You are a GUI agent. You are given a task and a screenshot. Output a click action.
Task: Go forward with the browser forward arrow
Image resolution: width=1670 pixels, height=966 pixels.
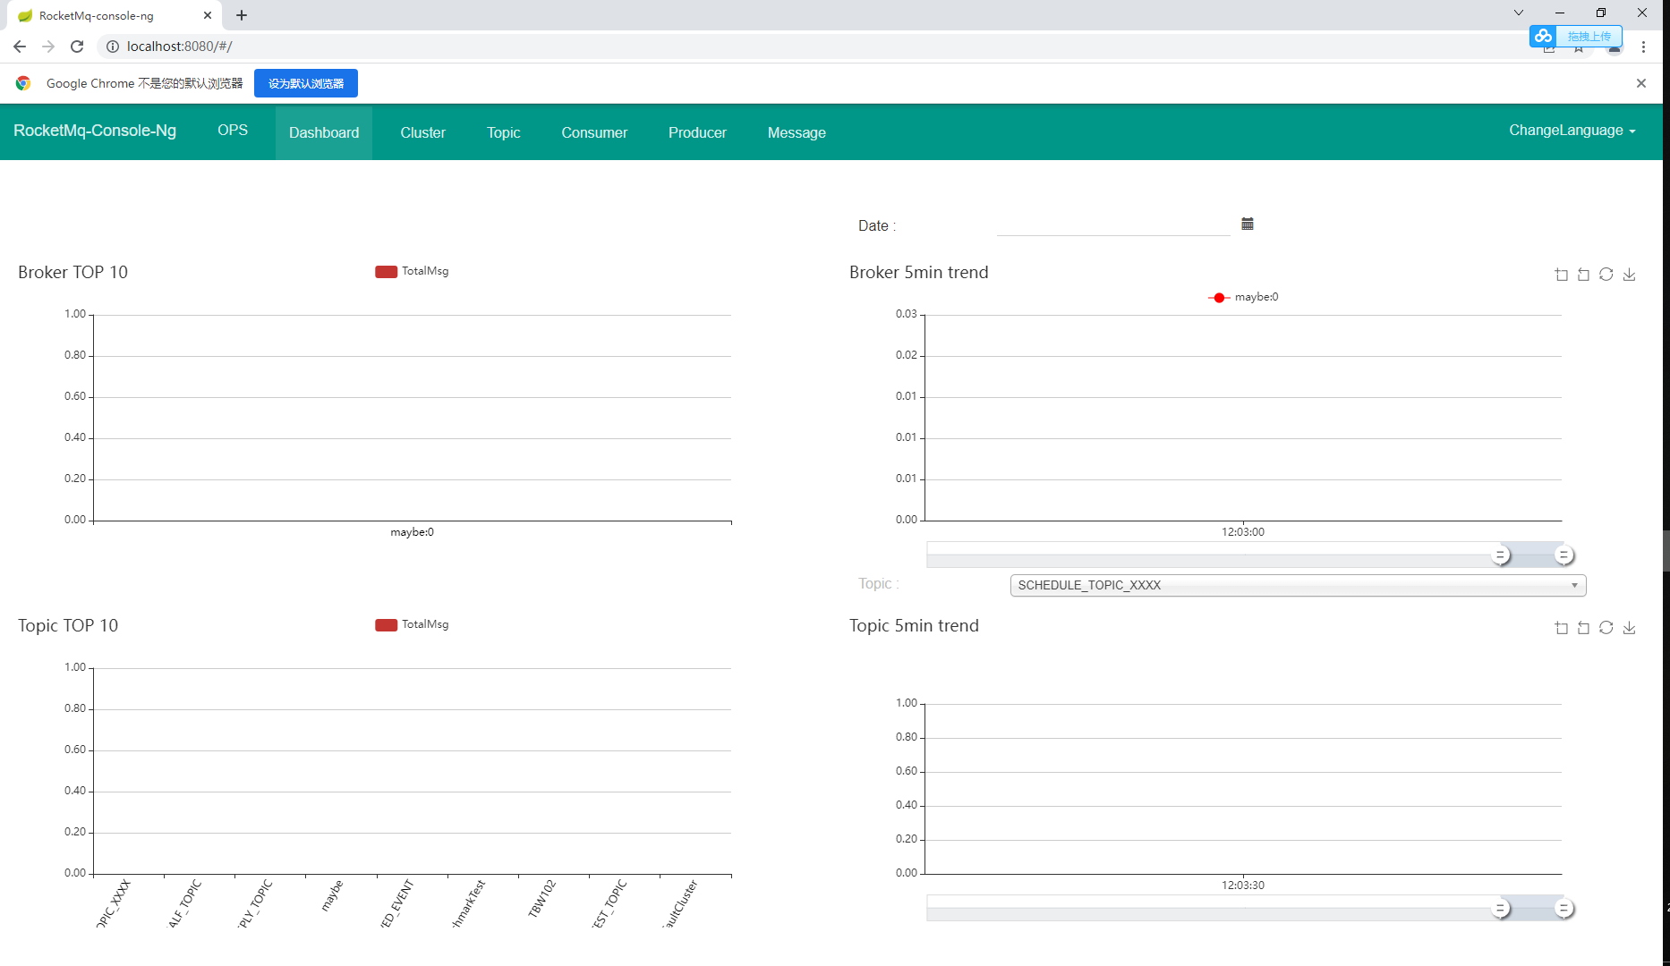click(48, 47)
